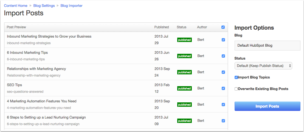The width and height of the screenshot is (304, 132).
Task: Toggle the Import Blog Topics checkbox
Action: click(x=236, y=77)
